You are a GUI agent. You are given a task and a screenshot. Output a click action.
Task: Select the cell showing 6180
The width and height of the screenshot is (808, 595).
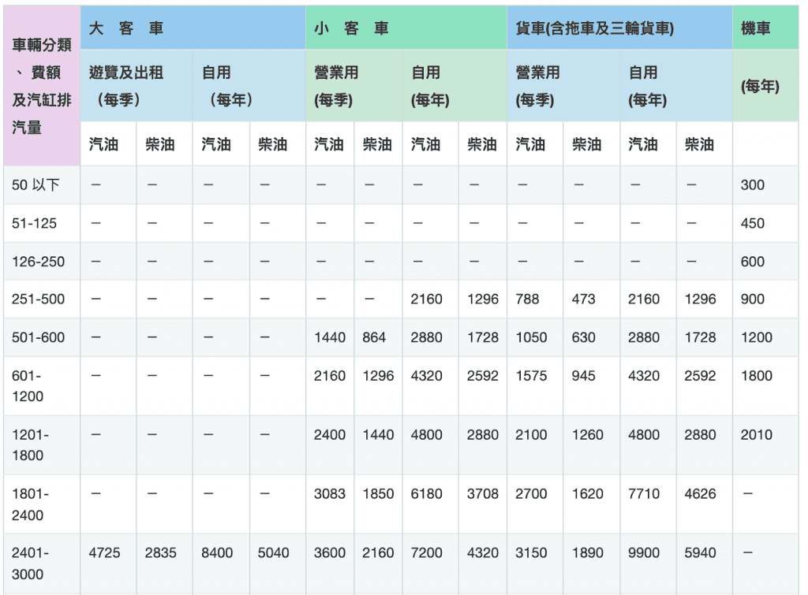(427, 494)
